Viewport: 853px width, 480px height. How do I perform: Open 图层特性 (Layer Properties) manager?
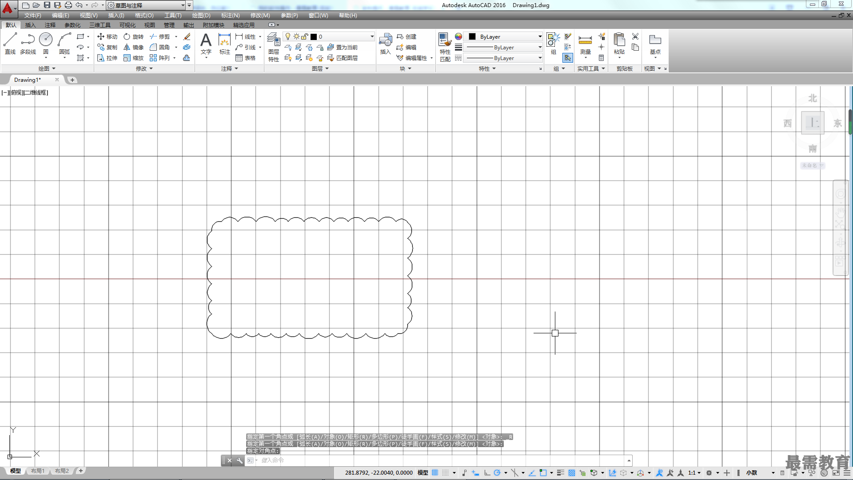(x=274, y=47)
